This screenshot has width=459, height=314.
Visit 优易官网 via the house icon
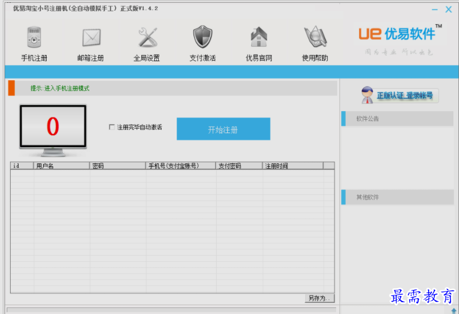pyautogui.click(x=259, y=37)
